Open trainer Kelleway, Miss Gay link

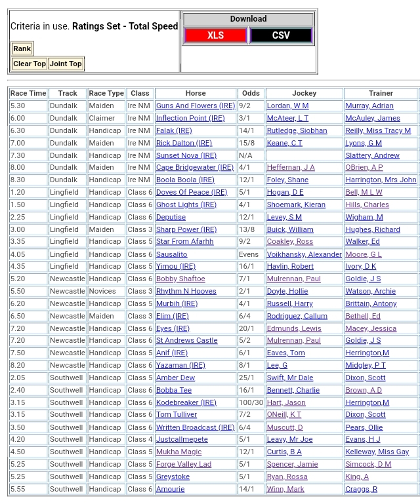[x=377, y=452]
